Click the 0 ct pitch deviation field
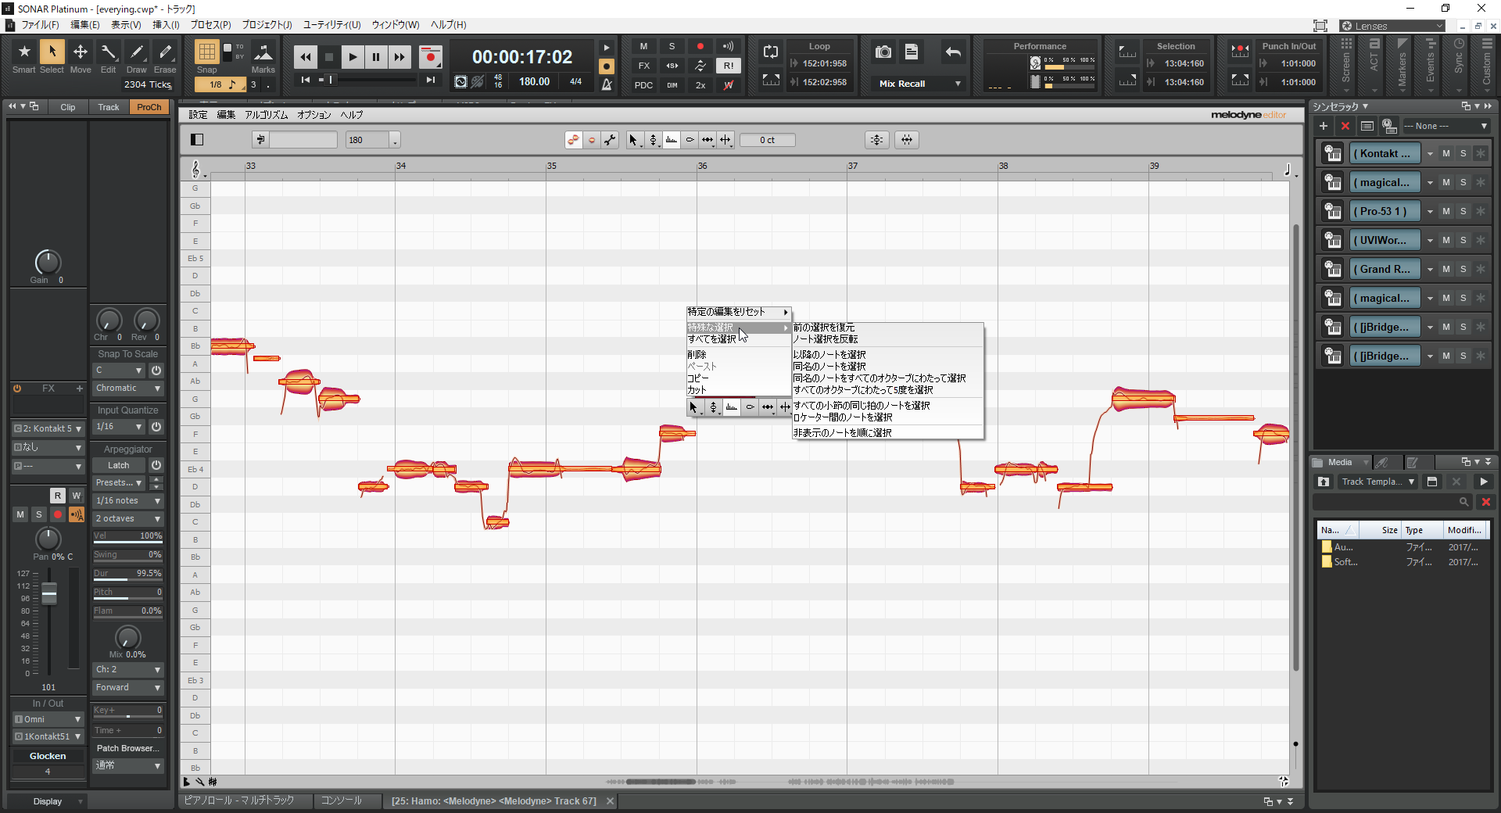 768,140
